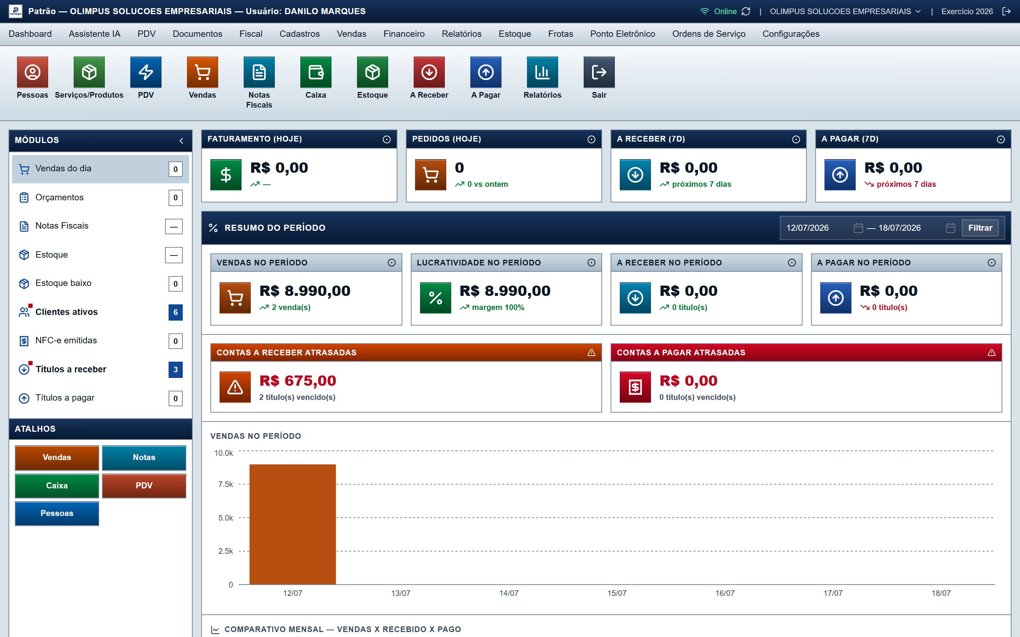Open calendar picker for start date 12/07/2026

858,228
